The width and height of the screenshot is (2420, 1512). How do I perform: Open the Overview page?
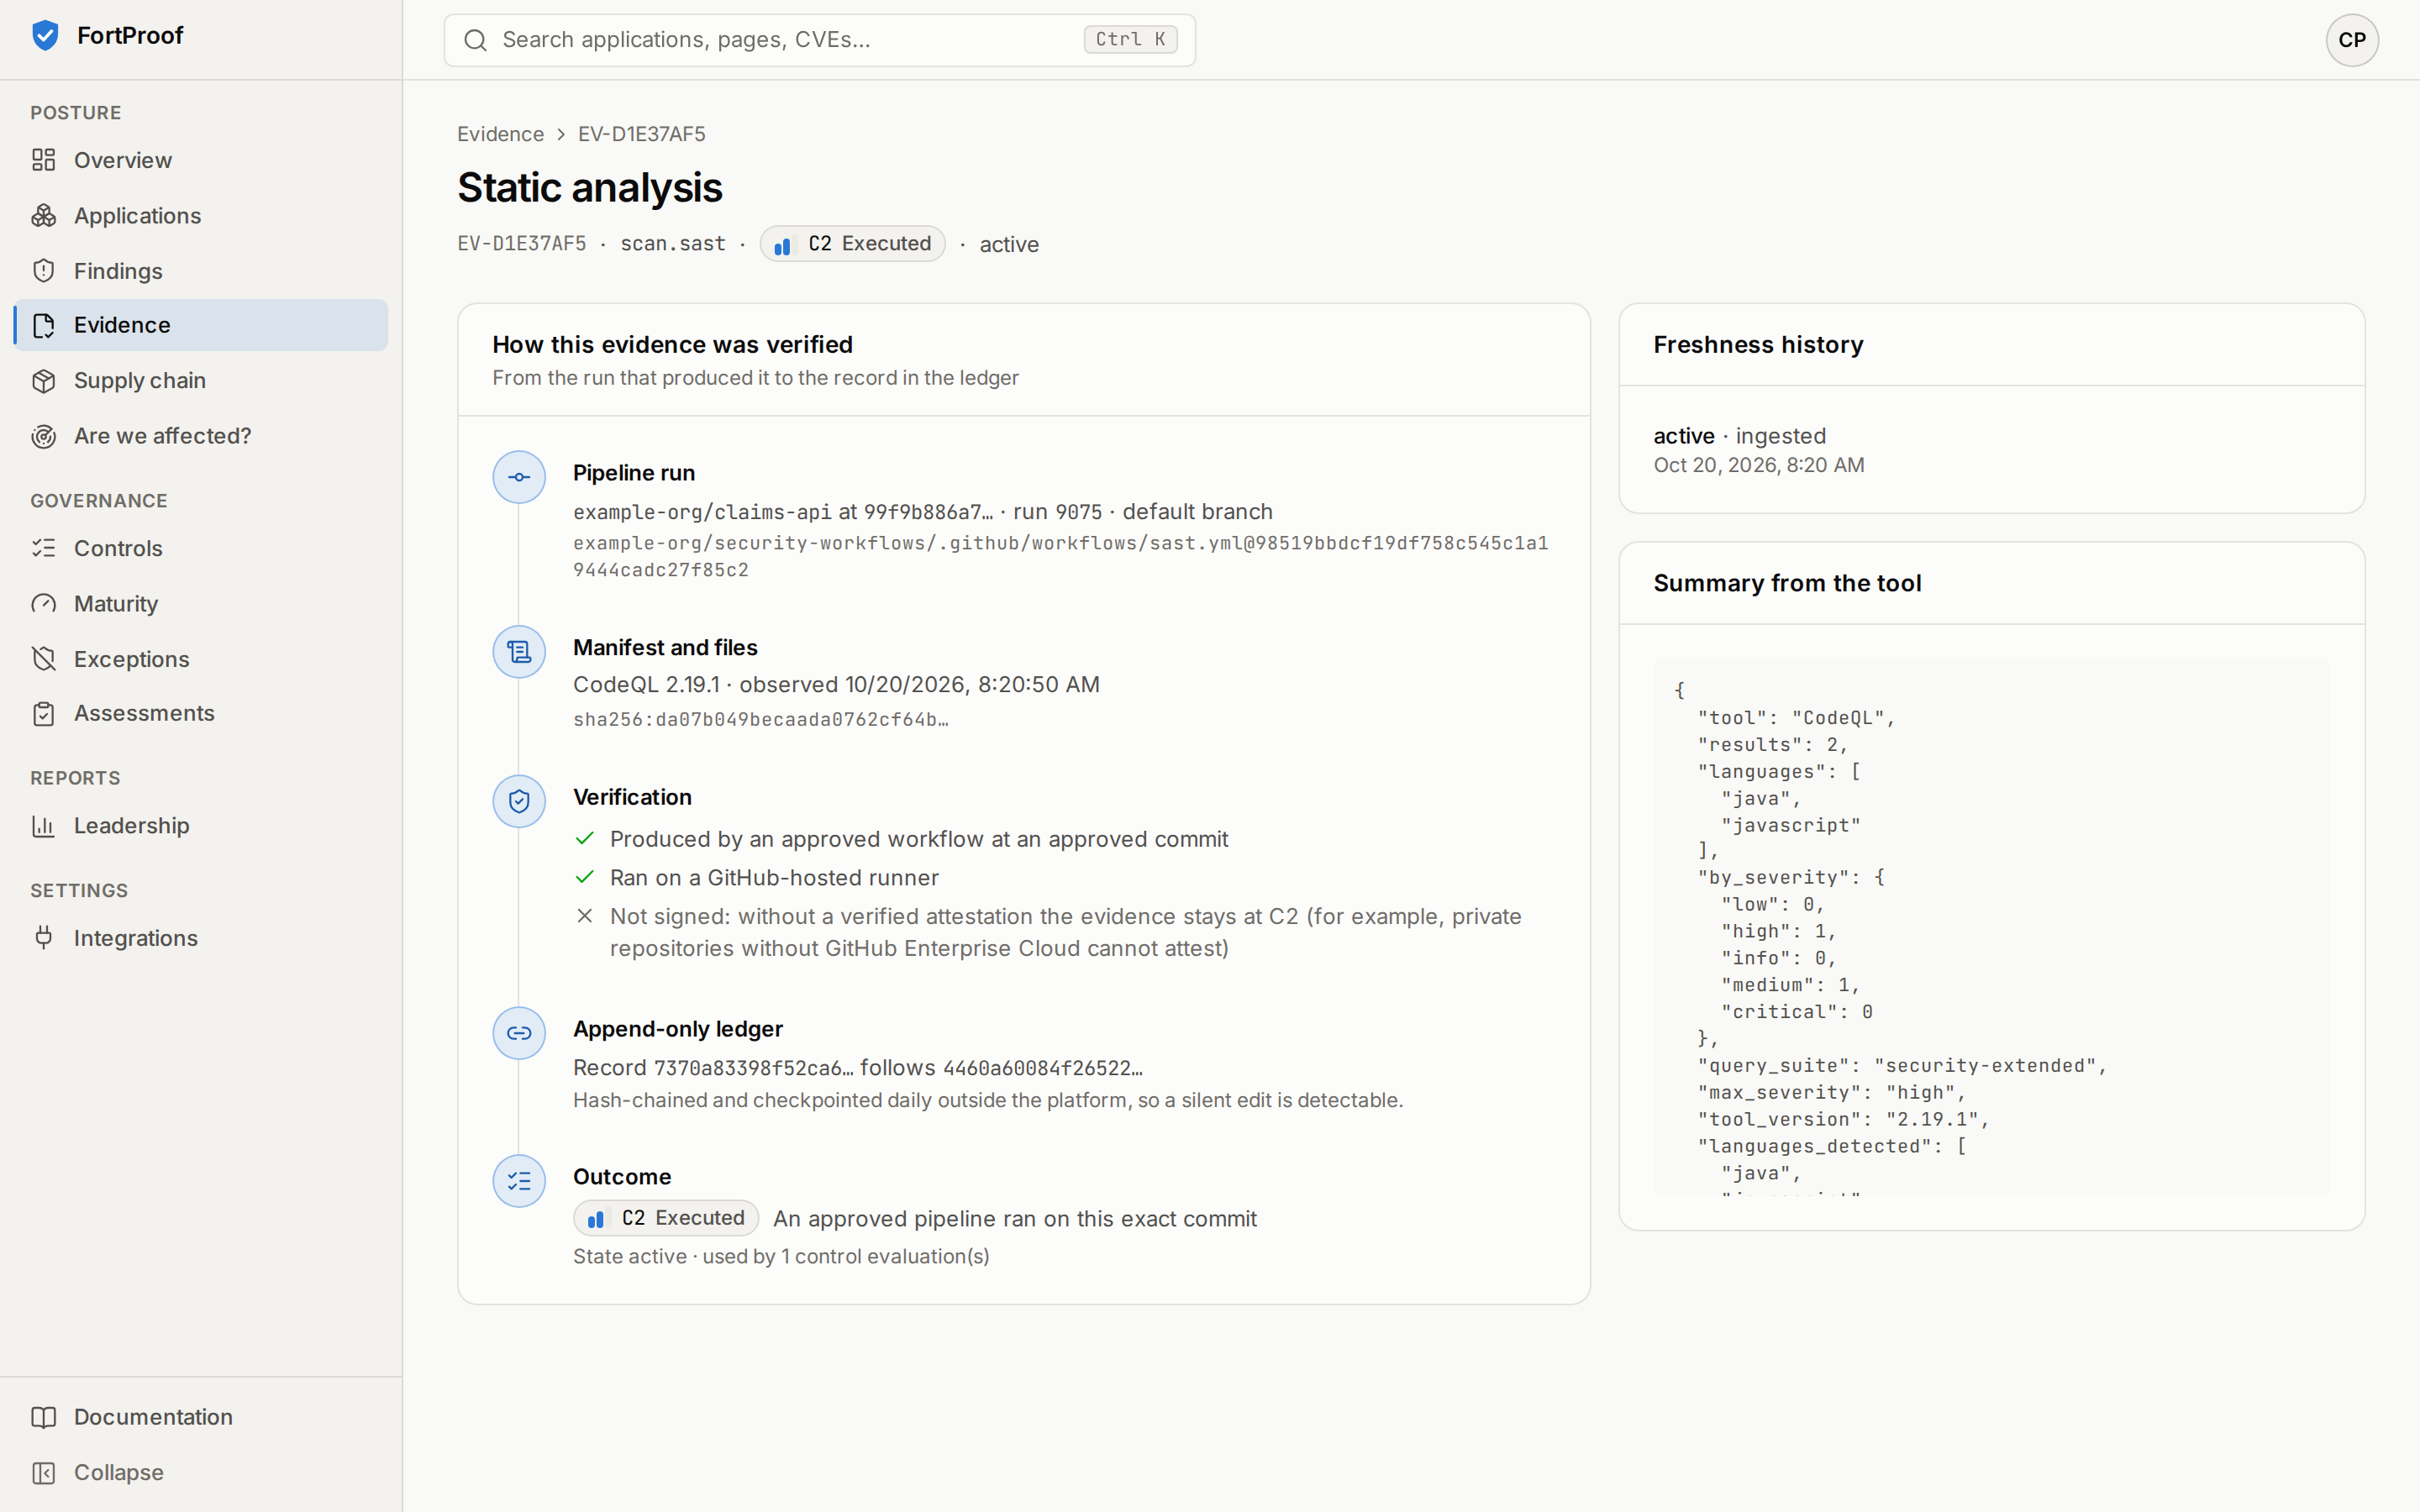[x=201, y=160]
